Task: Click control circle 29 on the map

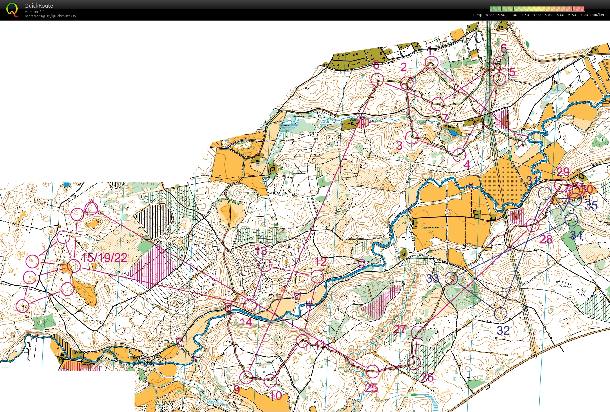Action: (x=561, y=185)
